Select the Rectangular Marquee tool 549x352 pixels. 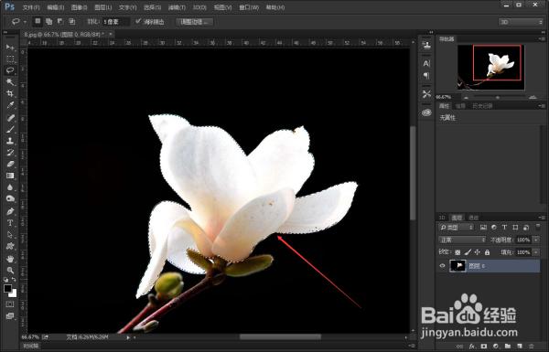pos(10,59)
